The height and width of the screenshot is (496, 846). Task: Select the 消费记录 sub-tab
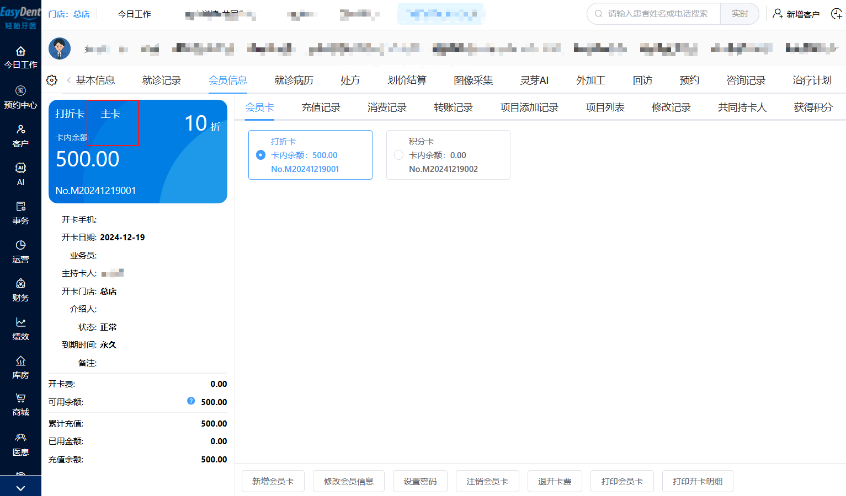coord(387,107)
